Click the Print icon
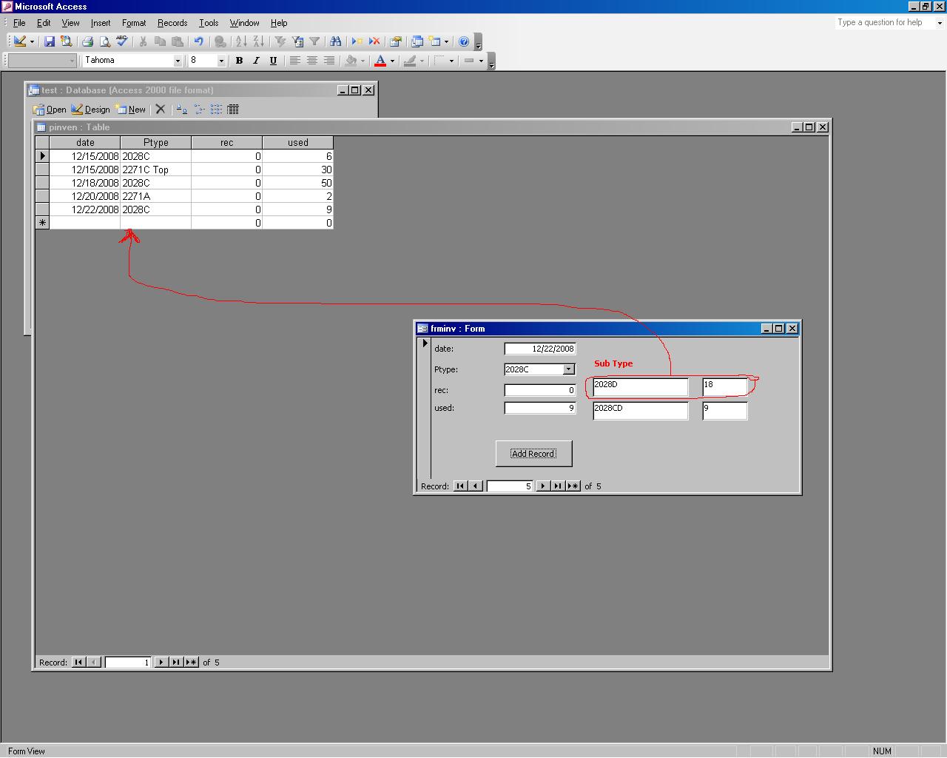947x758 pixels. [x=87, y=41]
